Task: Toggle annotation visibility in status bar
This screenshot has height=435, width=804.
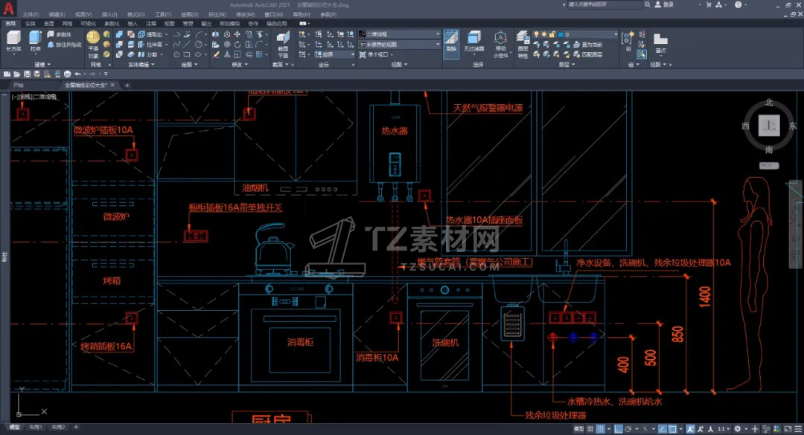Action: (x=690, y=429)
